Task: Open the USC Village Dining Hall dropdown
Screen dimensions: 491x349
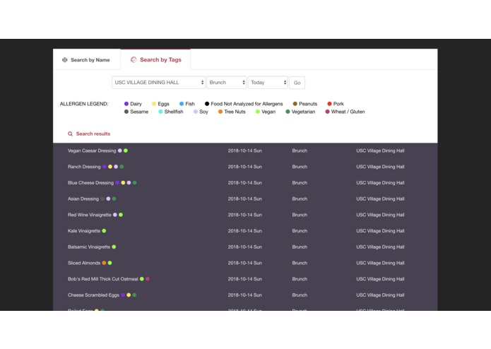Action: 158,83
